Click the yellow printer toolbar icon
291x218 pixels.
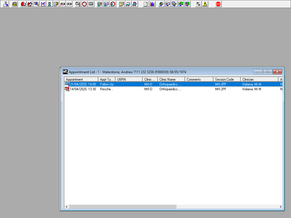click(14, 4)
